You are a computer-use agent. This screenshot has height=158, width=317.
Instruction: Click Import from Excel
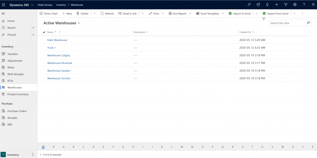click(x=276, y=14)
